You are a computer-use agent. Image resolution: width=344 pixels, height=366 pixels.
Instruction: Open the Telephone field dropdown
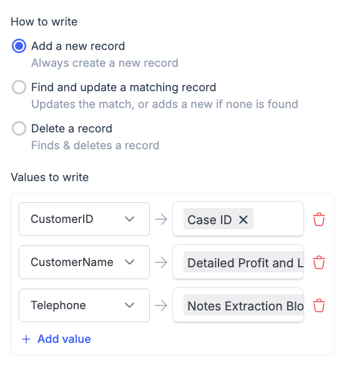[x=84, y=305]
